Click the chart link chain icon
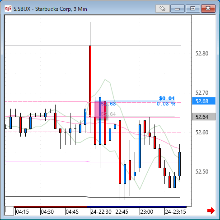Viewport: 220px width, 220px height. tap(163, 9)
